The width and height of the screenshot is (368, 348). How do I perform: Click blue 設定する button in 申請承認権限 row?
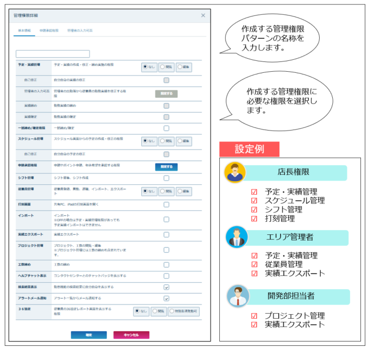click(x=167, y=167)
